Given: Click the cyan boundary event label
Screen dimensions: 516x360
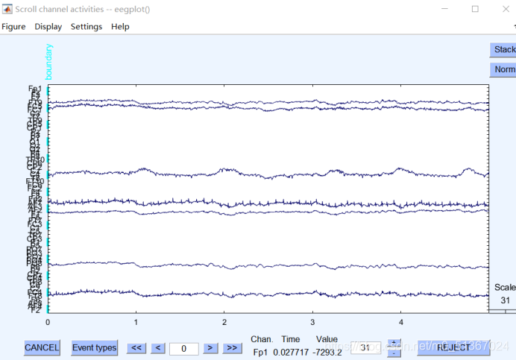Looking at the screenshot, I should pyautogui.click(x=48, y=62).
